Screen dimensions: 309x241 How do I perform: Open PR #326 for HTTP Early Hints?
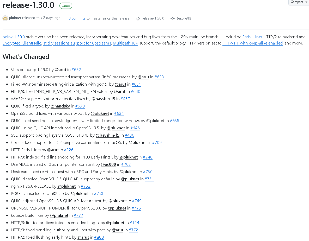pos(69,150)
